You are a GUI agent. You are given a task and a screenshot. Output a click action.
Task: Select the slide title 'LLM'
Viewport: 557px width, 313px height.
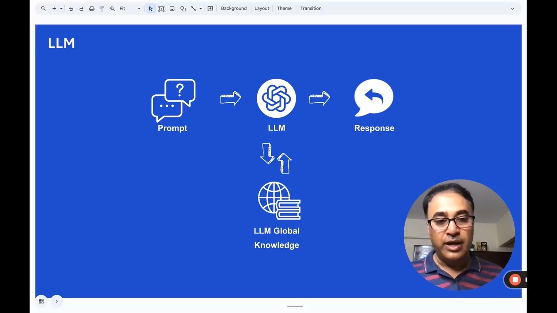coord(61,43)
